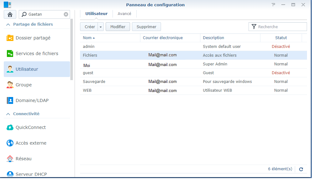
Task: Open Réseau network icon
Action: (x=10, y=159)
